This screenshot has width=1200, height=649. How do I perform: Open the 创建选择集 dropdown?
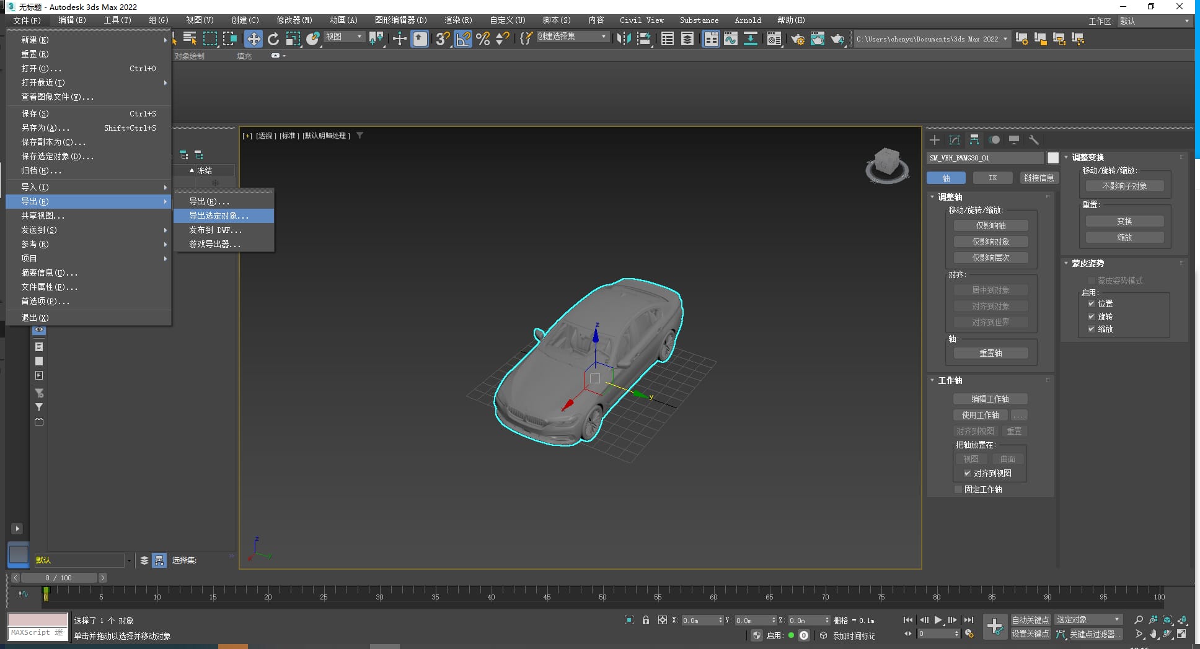571,37
